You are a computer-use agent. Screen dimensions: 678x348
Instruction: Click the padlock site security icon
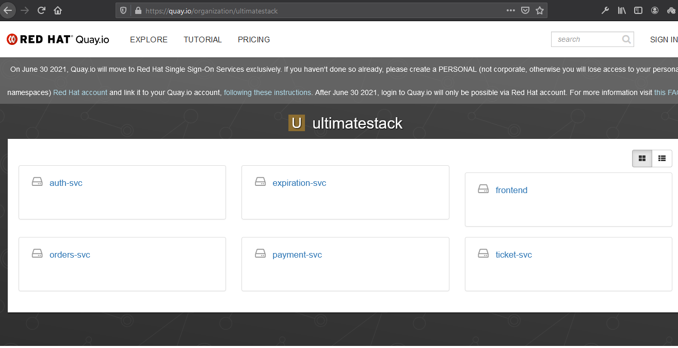click(138, 10)
